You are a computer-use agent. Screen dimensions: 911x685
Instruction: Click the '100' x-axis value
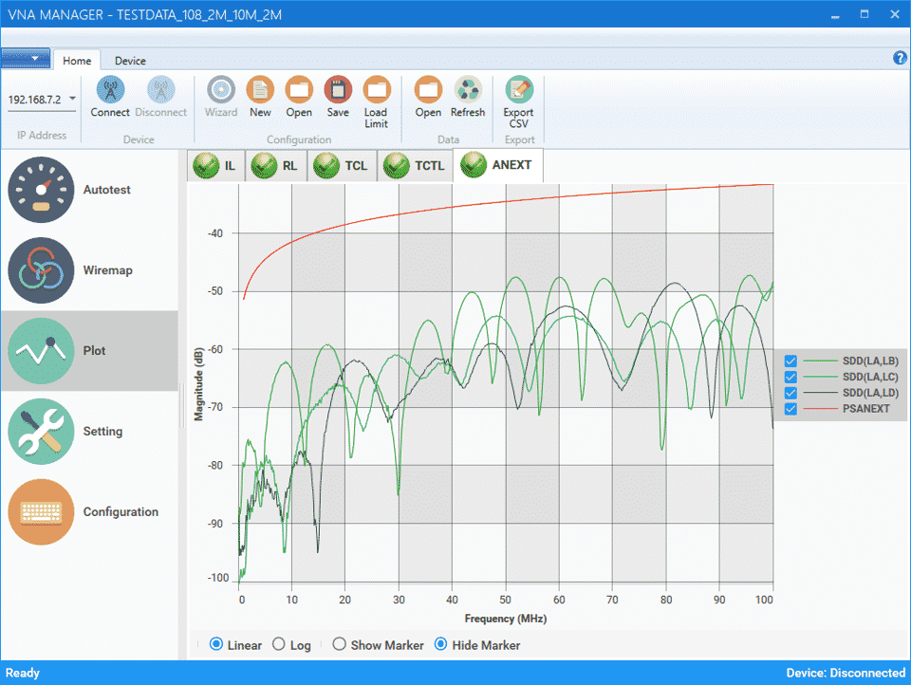[x=764, y=600]
